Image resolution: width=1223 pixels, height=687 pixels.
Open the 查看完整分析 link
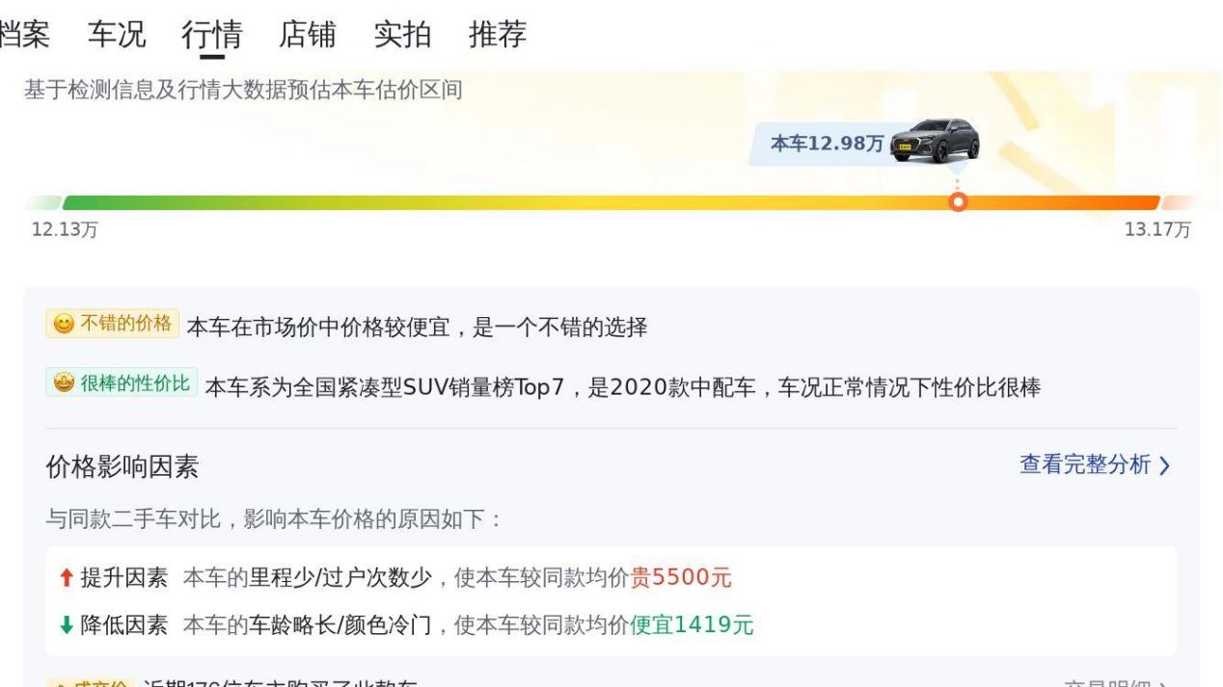pos(1085,465)
